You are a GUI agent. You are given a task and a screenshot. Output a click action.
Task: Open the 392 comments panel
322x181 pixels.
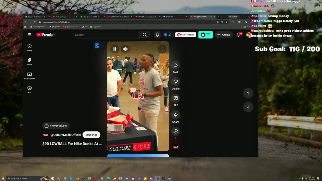(176, 98)
